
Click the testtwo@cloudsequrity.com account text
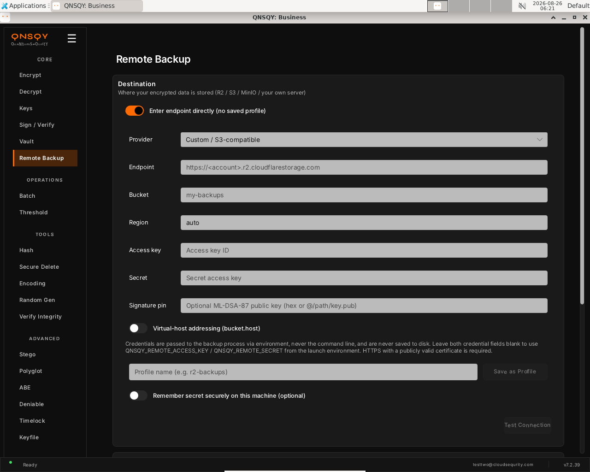(x=503, y=465)
